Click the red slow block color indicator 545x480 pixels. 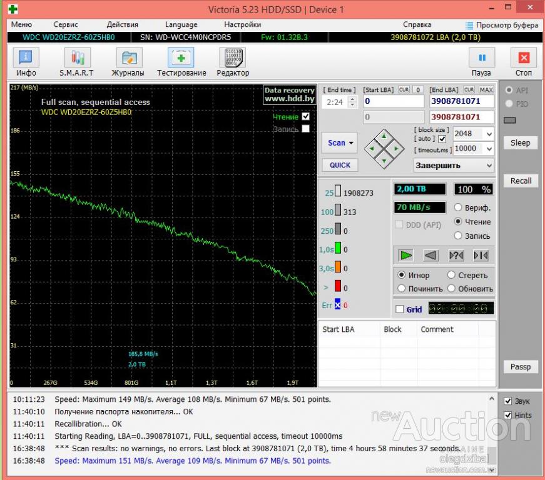pyautogui.click(x=338, y=286)
